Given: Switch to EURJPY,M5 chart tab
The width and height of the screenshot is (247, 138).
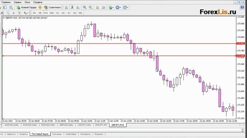Looking at the screenshot, I should point(101,125).
